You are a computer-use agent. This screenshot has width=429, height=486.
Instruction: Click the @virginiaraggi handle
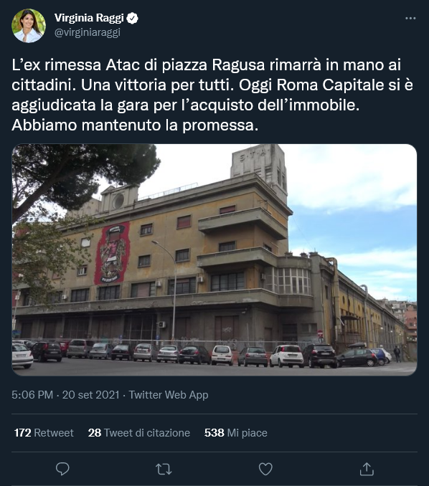coord(88,32)
